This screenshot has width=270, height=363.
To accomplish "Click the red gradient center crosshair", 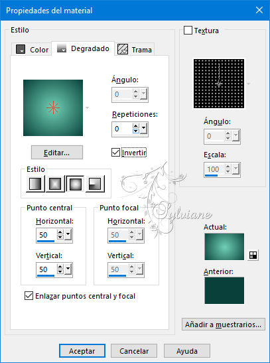I will (x=53, y=108).
